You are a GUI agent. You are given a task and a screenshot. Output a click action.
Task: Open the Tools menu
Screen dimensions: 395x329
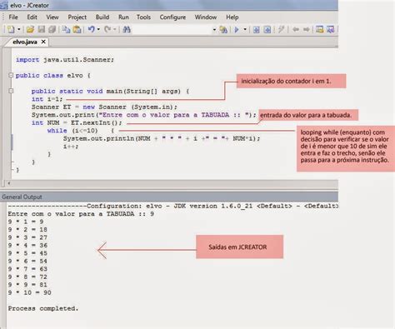143,17
